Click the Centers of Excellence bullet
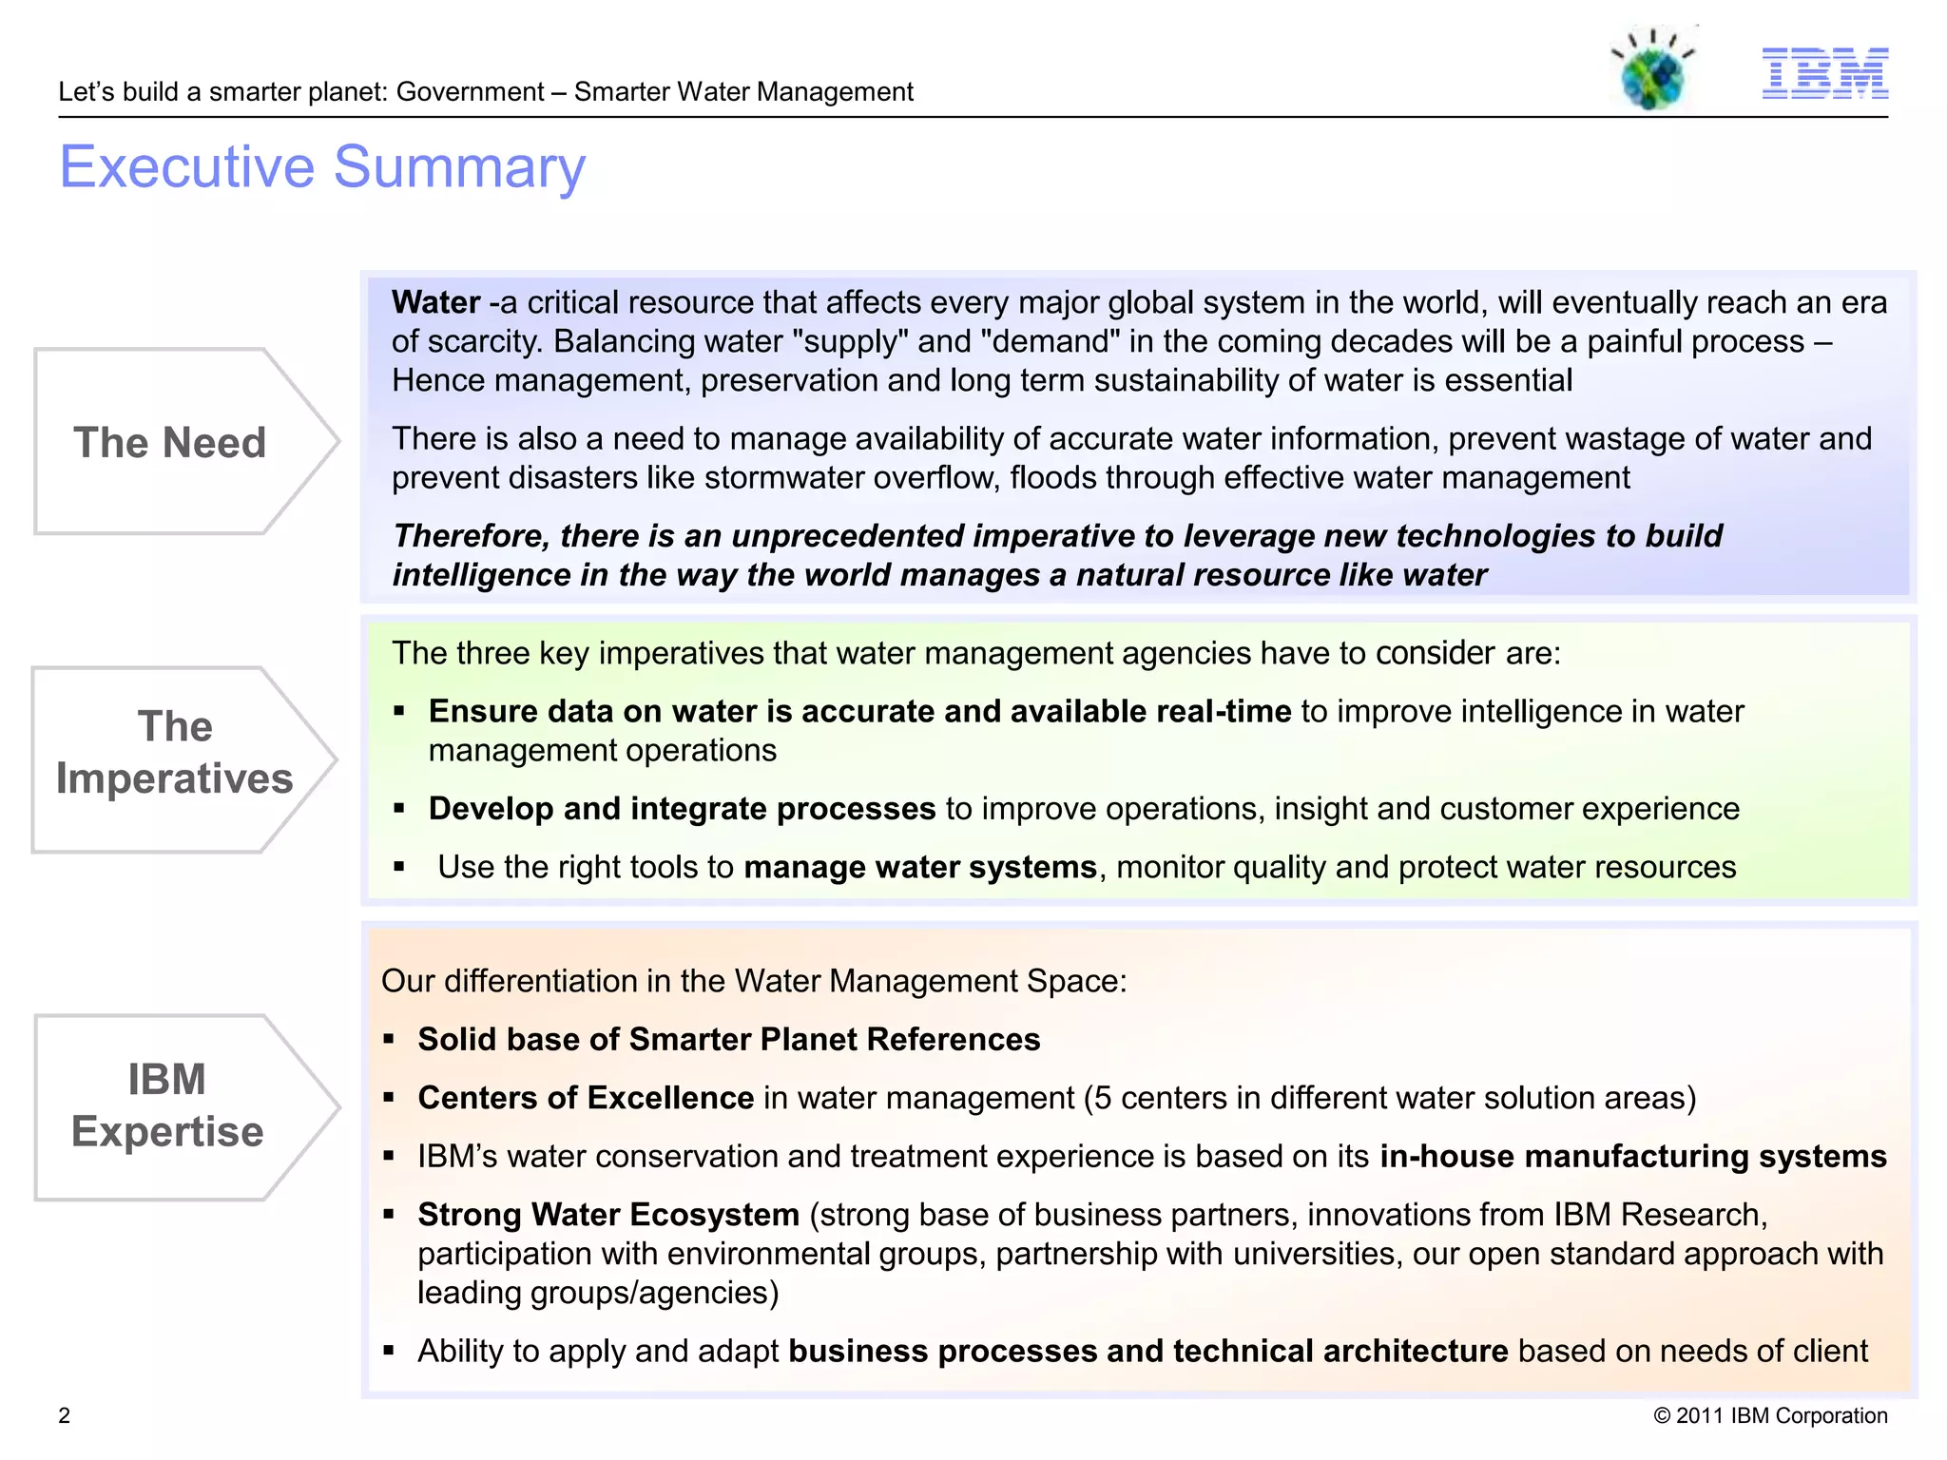This screenshot has width=1947, height=1460. coord(586,1098)
